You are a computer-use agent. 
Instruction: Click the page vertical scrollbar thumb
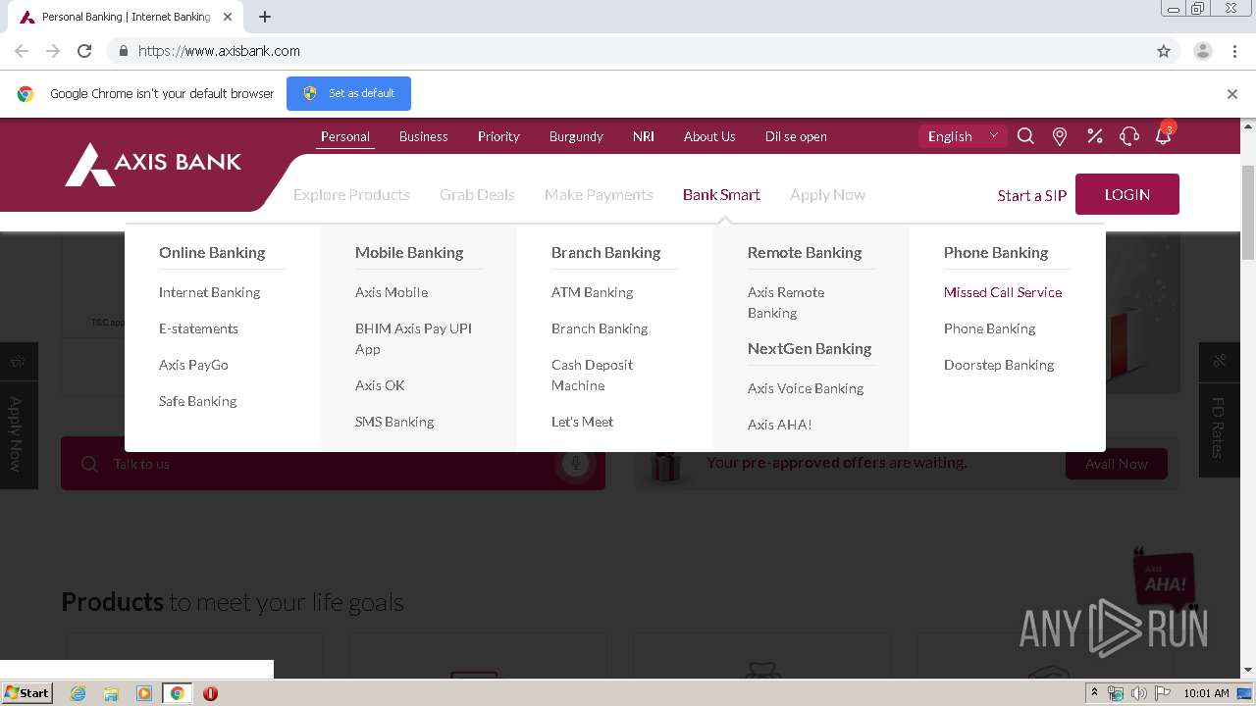pyautogui.click(x=1248, y=213)
